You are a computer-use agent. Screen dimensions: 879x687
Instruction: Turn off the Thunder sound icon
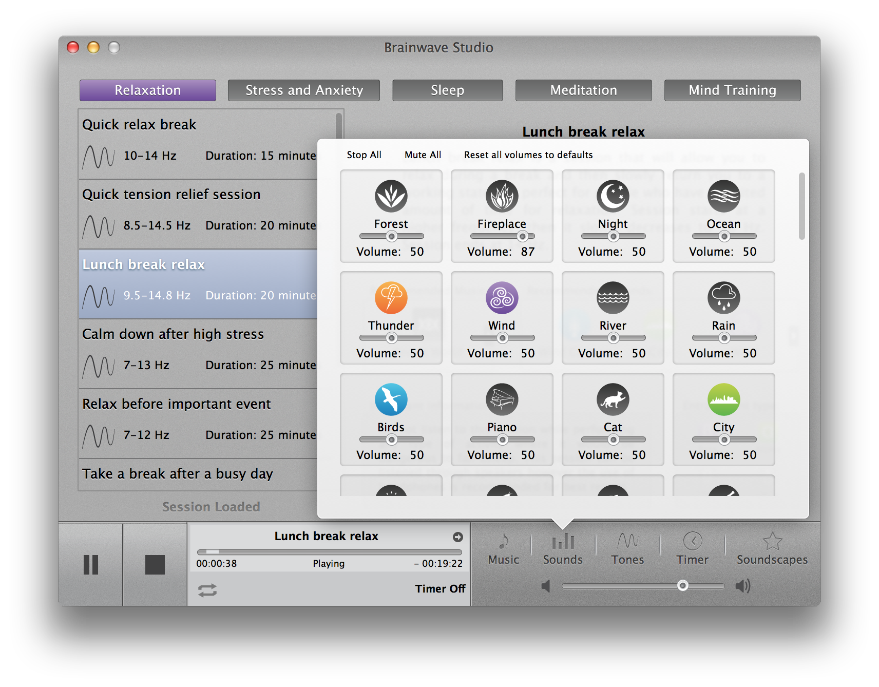coord(391,298)
